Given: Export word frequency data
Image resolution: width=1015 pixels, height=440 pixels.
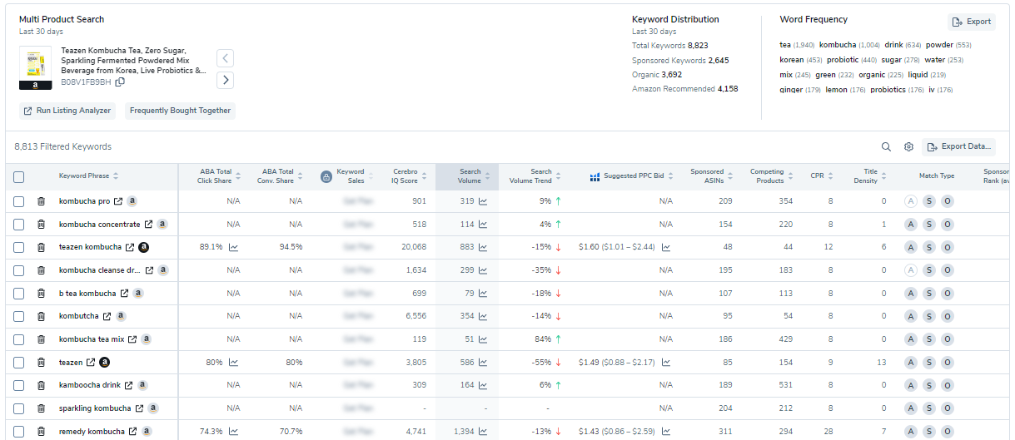Looking at the screenshot, I should pos(972,22).
